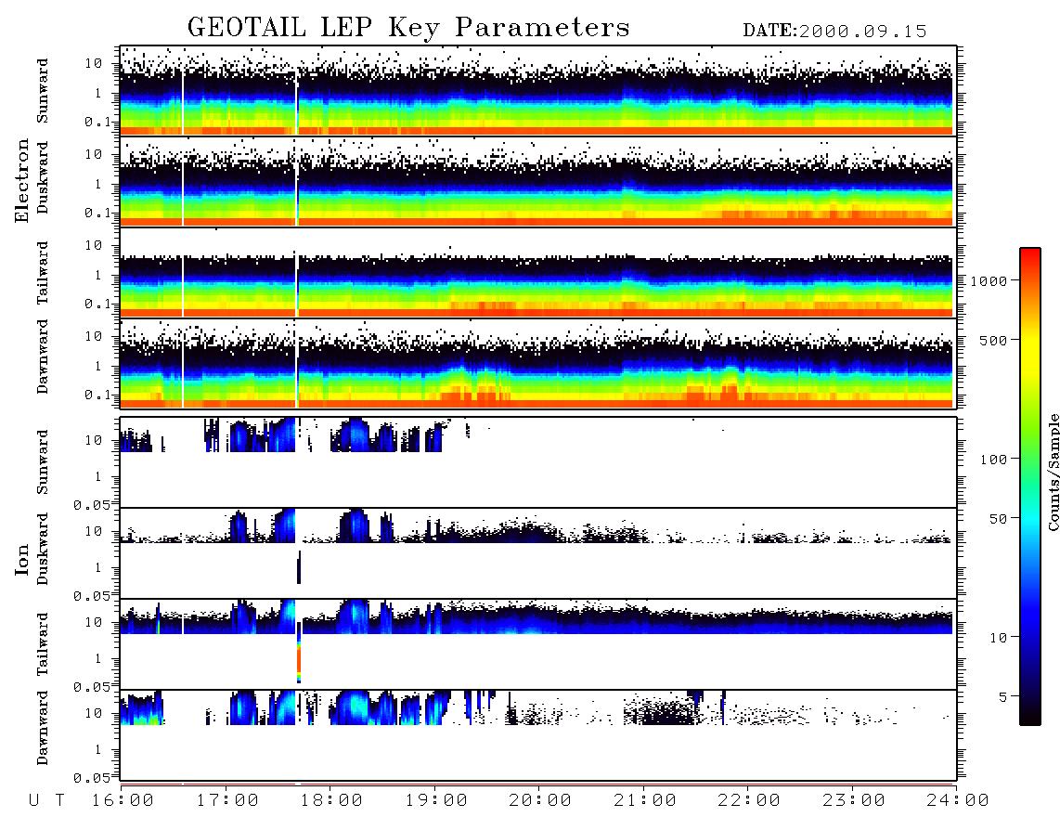
Task: Click the Ion "Dawnward" panel label
Action: click(x=43, y=728)
